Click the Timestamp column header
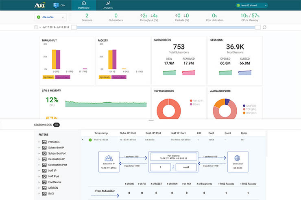This screenshot has width=301, height=200. point(101,133)
